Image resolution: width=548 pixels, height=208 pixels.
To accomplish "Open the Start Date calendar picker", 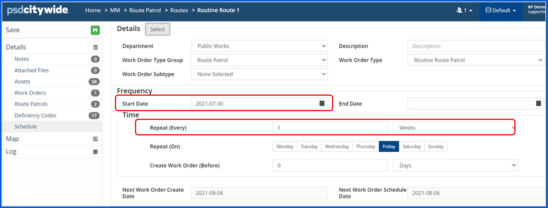I will tap(322, 103).
